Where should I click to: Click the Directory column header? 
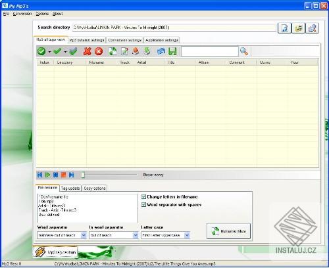tap(70, 62)
